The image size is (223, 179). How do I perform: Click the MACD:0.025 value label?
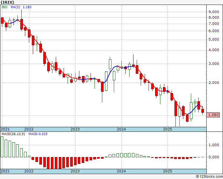point(38,134)
